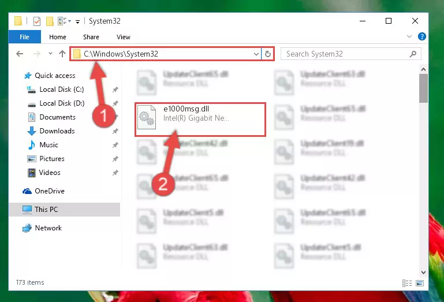Click the e1000msg.dll gear file icon
This screenshot has height=302, width=444.
(147, 117)
